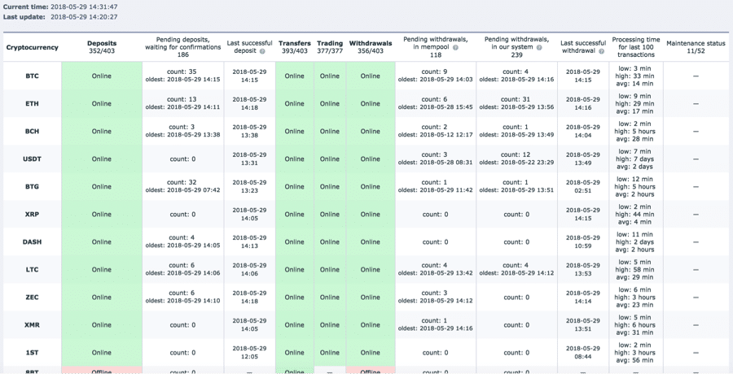Click the Online withdrawals status for DASH
The width and height of the screenshot is (733, 374).
[370, 242]
